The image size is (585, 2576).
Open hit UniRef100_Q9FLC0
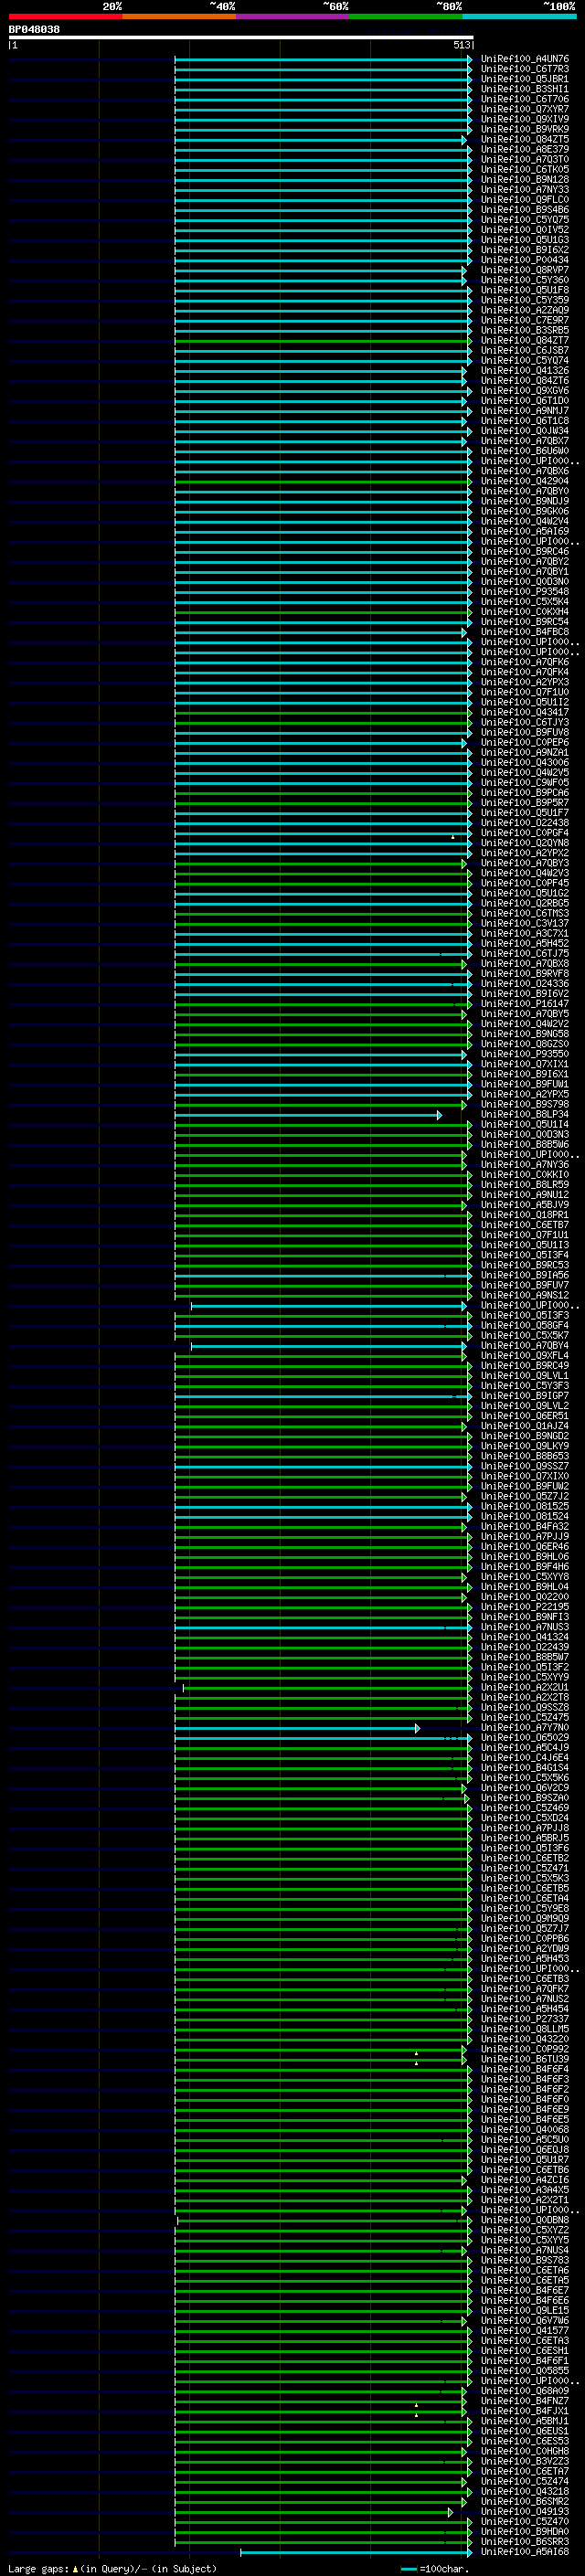tap(524, 199)
